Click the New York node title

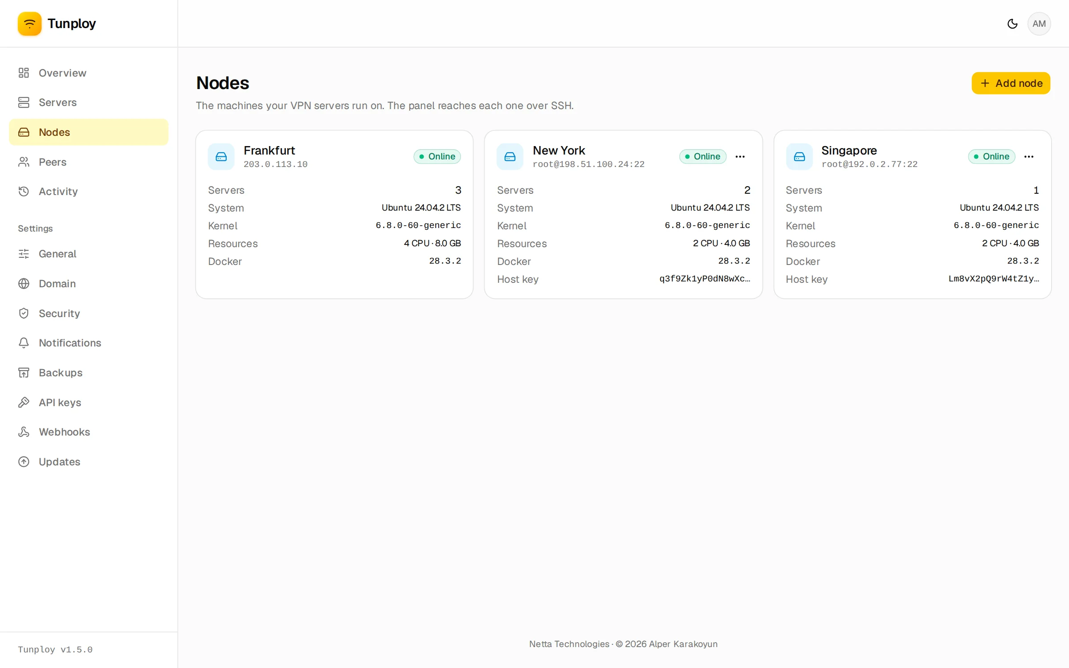[559, 151]
